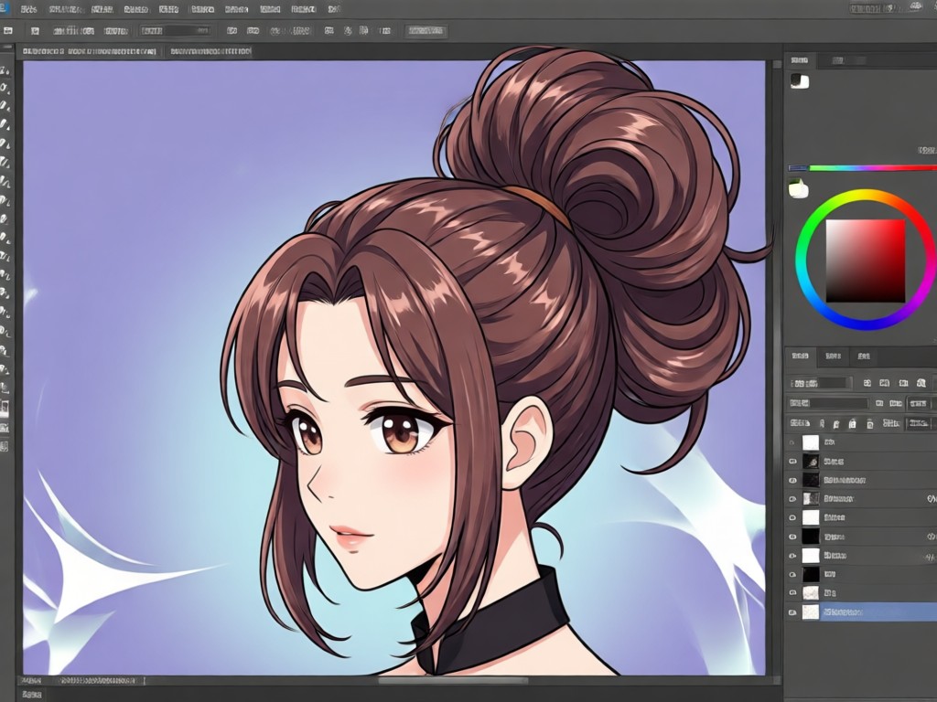Click the last lock icon in the layers lock row
Screen dimensions: 937x702
coord(870,424)
